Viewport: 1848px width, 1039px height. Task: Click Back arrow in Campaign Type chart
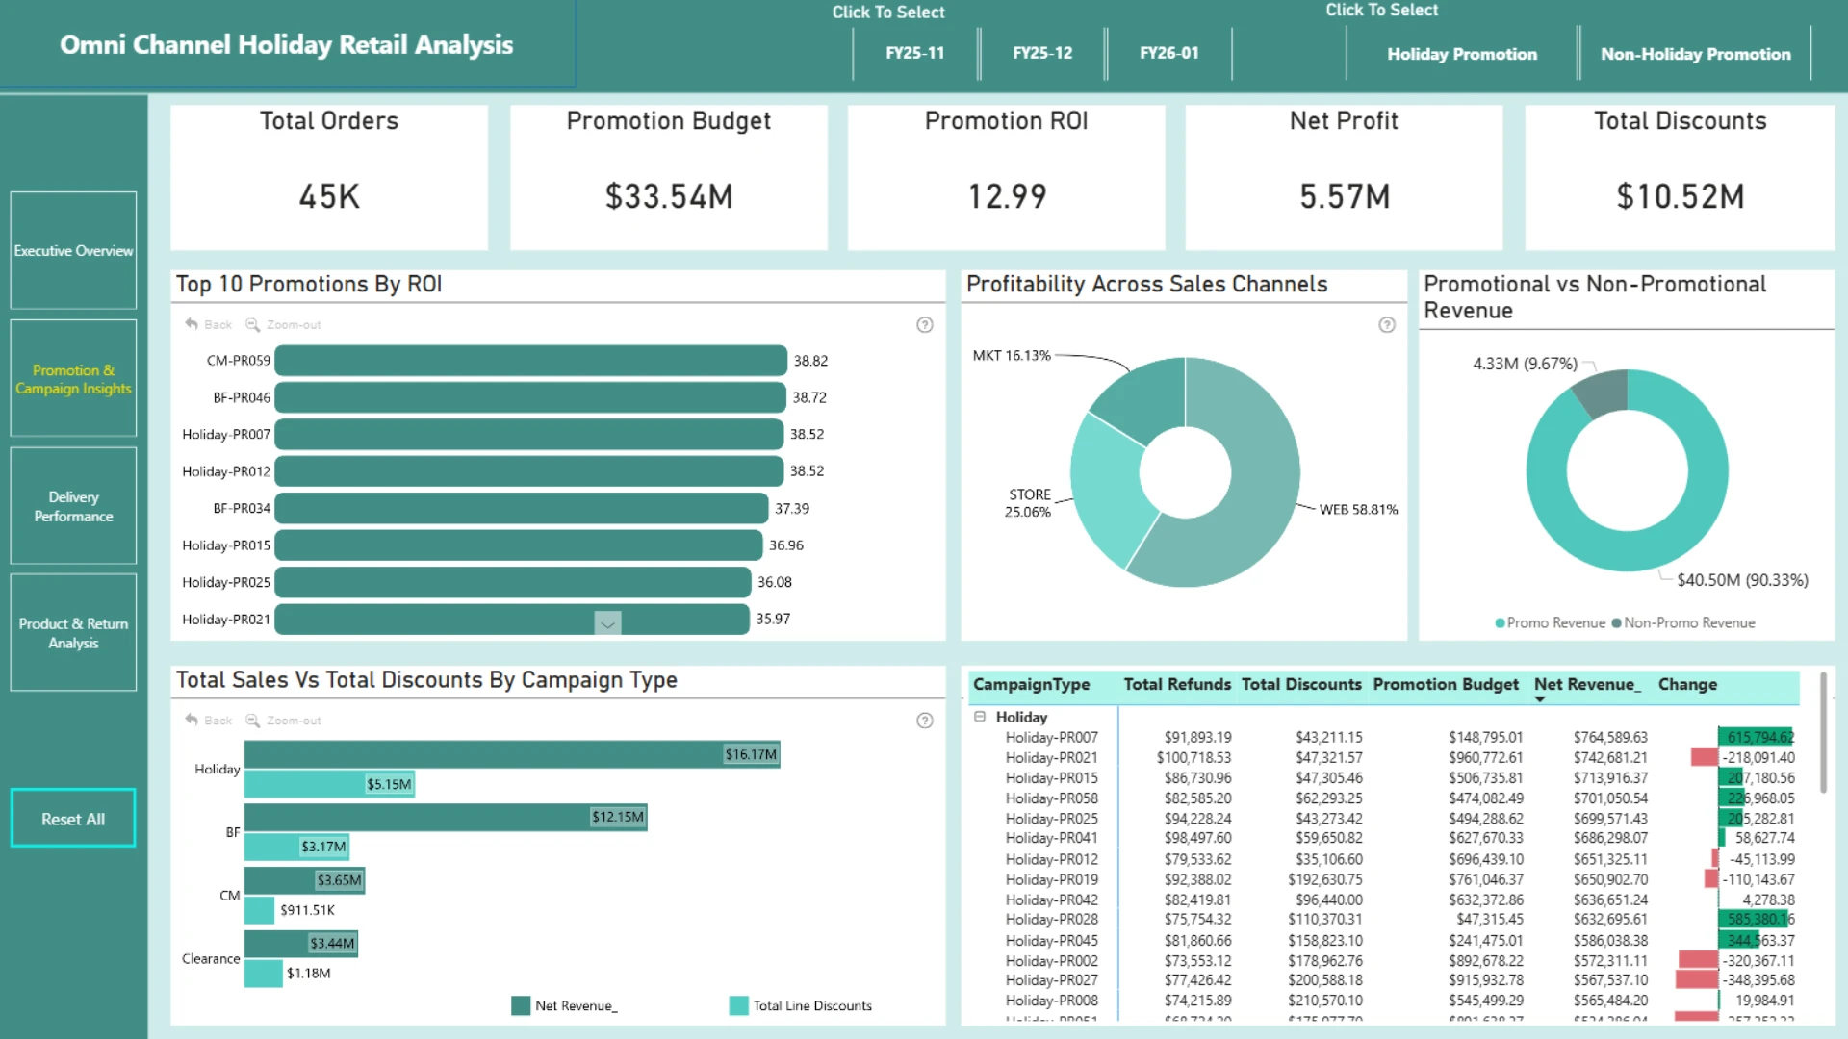coord(192,720)
